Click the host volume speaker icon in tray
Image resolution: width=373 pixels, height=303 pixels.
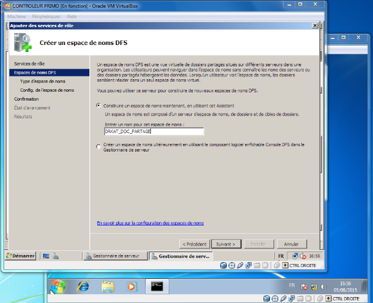(324, 286)
